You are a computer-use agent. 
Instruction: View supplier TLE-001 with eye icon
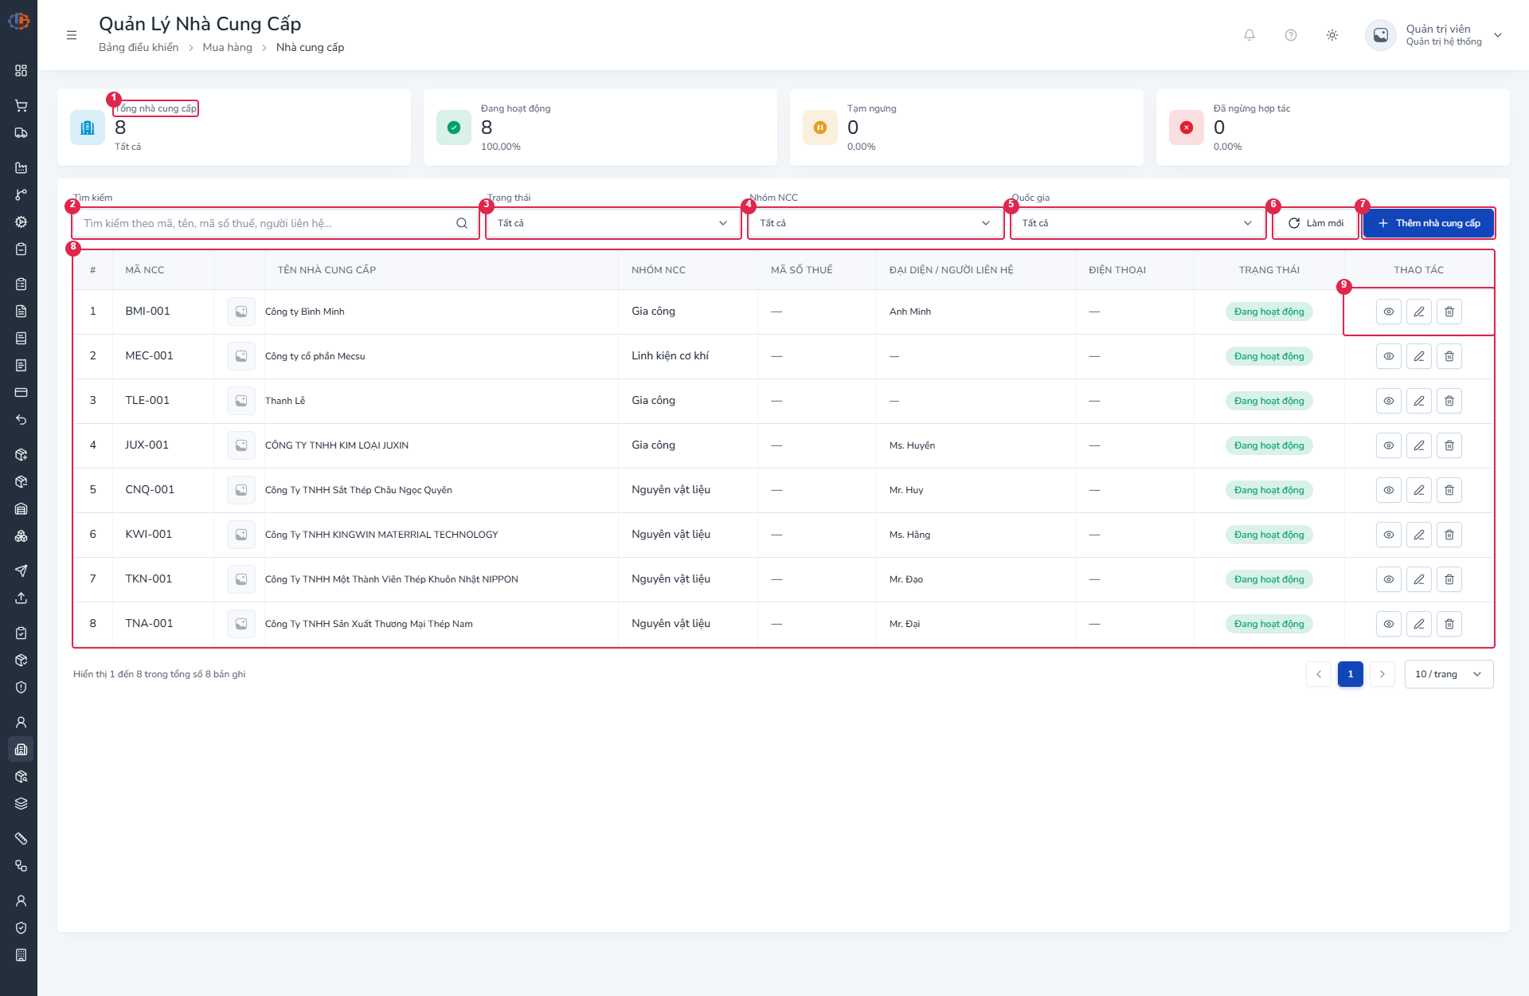click(1389, 401)
